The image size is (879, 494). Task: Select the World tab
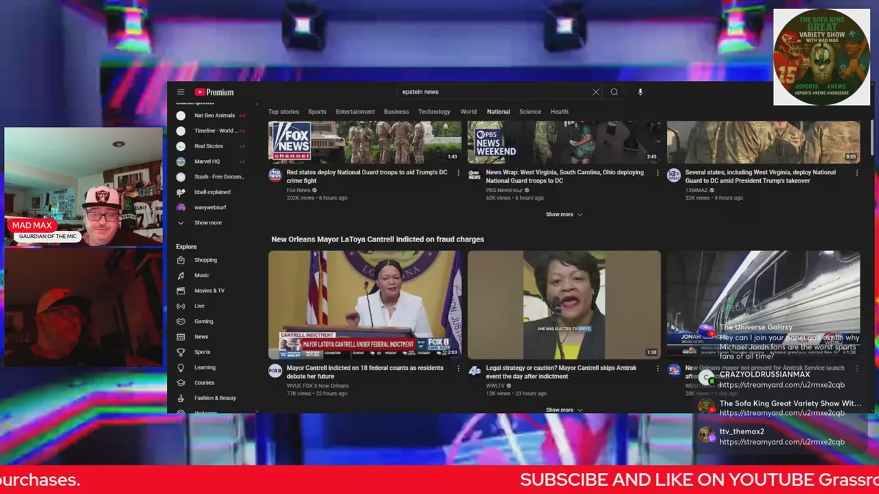(x=468, y=112)
